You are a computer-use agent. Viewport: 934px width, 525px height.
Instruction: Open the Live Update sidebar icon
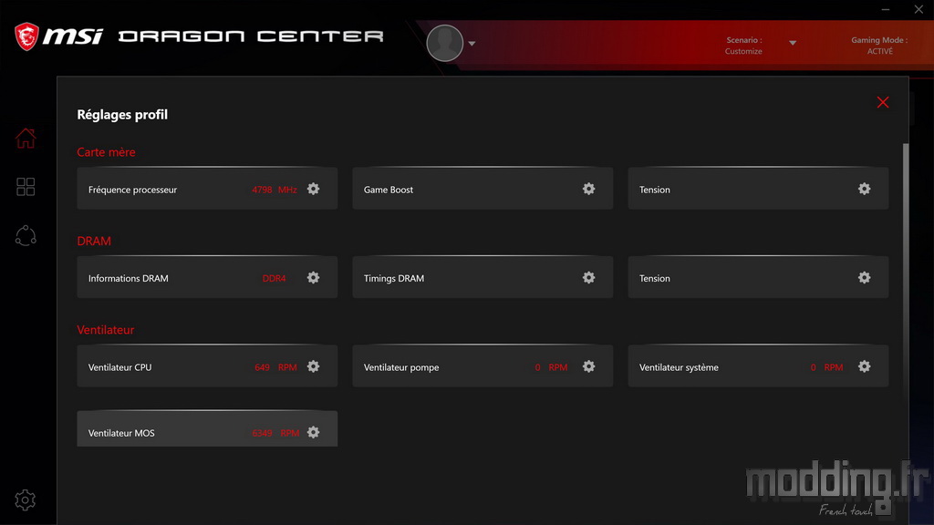click(26, 236)
